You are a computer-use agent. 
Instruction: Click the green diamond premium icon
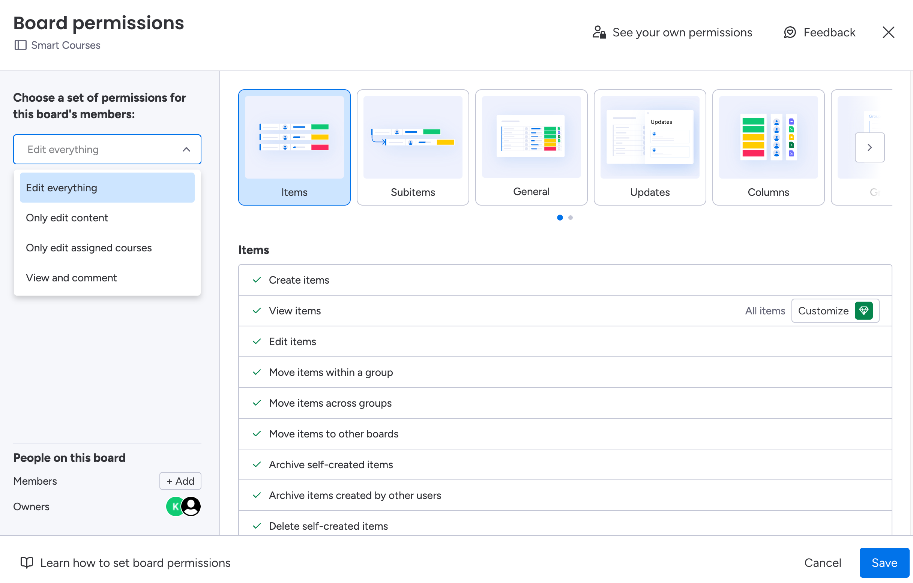coord(863,311)
